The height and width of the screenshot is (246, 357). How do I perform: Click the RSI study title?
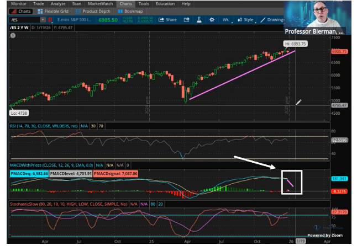[x=44, y=126]
